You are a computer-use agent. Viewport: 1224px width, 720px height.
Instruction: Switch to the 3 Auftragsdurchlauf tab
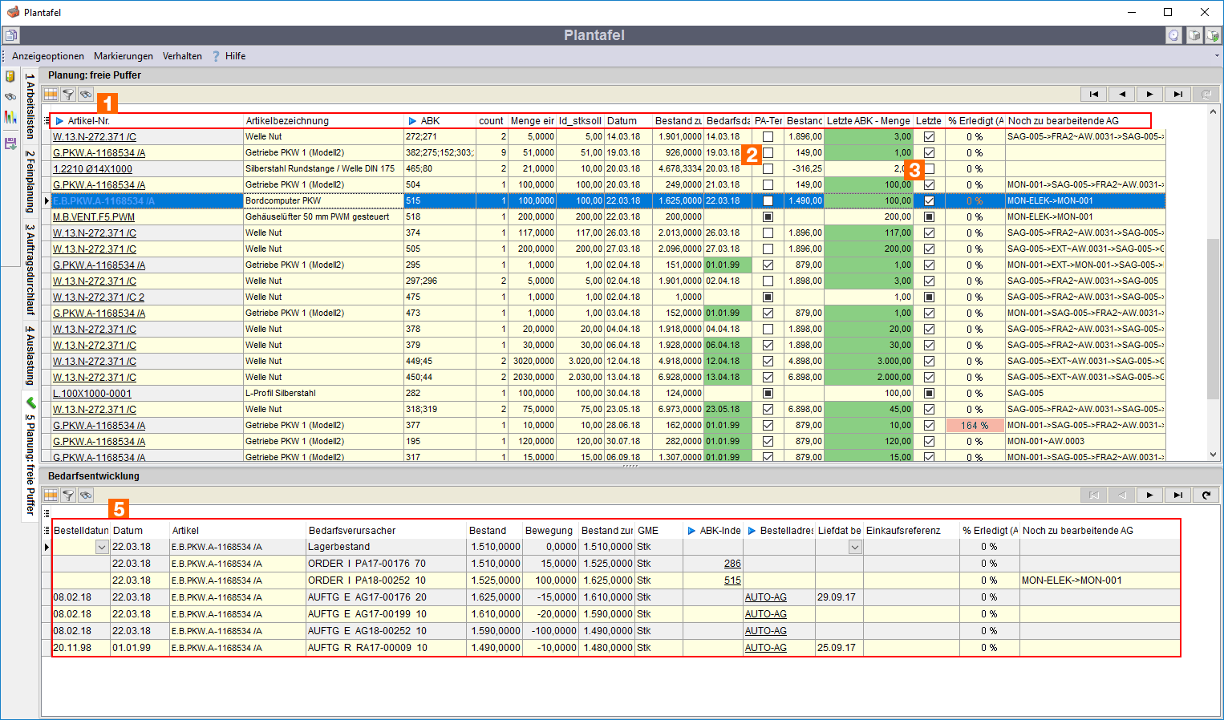(30, 269)
